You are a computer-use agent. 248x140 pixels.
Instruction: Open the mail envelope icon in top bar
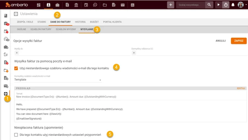(123, 5)
